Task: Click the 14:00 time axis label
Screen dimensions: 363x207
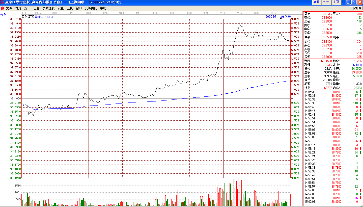Action: click(x=223, y=13)
